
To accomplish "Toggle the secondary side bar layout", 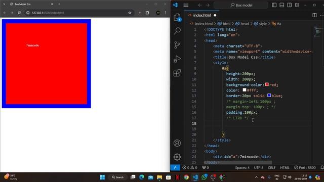I will [290, 5].
